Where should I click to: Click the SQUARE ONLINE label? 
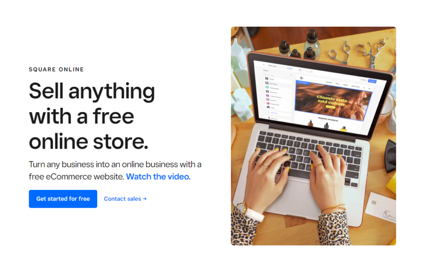pyautogui.click(x=56, y=69)
